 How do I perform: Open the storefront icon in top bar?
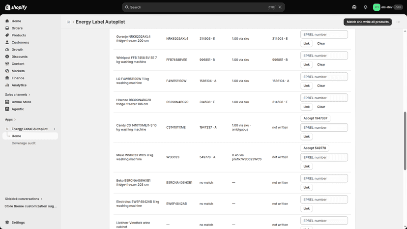click(x=354, y=7)
